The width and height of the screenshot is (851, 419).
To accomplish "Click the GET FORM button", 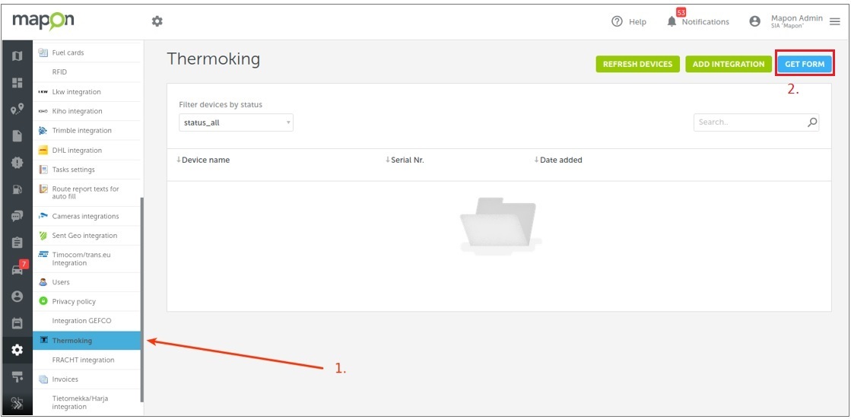I will click(x=805, y=64).
